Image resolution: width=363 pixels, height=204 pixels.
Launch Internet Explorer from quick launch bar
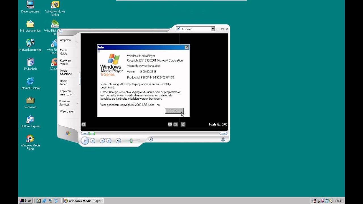[x=45, y=201]
